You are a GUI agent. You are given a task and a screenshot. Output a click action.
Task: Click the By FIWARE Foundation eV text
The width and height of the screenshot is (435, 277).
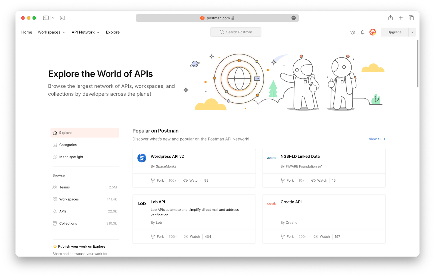(301, 166)
